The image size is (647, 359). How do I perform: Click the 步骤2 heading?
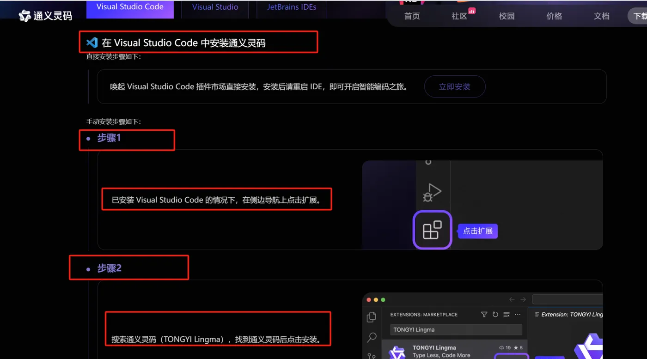(x=110, y=268)
